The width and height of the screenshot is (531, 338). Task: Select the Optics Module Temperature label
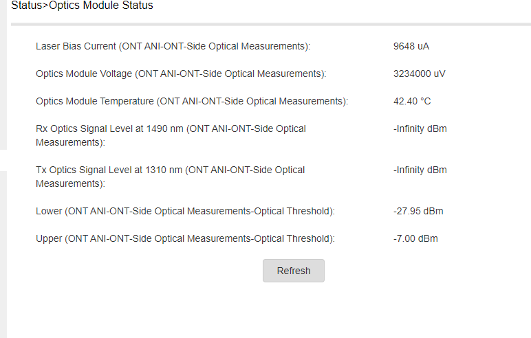point(192,101)
